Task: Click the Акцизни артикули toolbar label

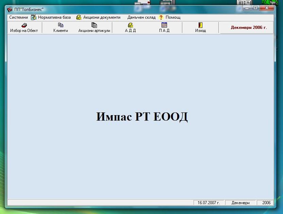Action: click(94, 31)
